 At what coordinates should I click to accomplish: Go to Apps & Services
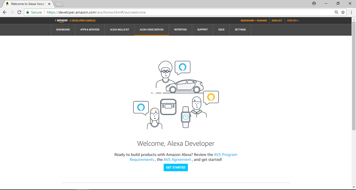coord(90,30)
